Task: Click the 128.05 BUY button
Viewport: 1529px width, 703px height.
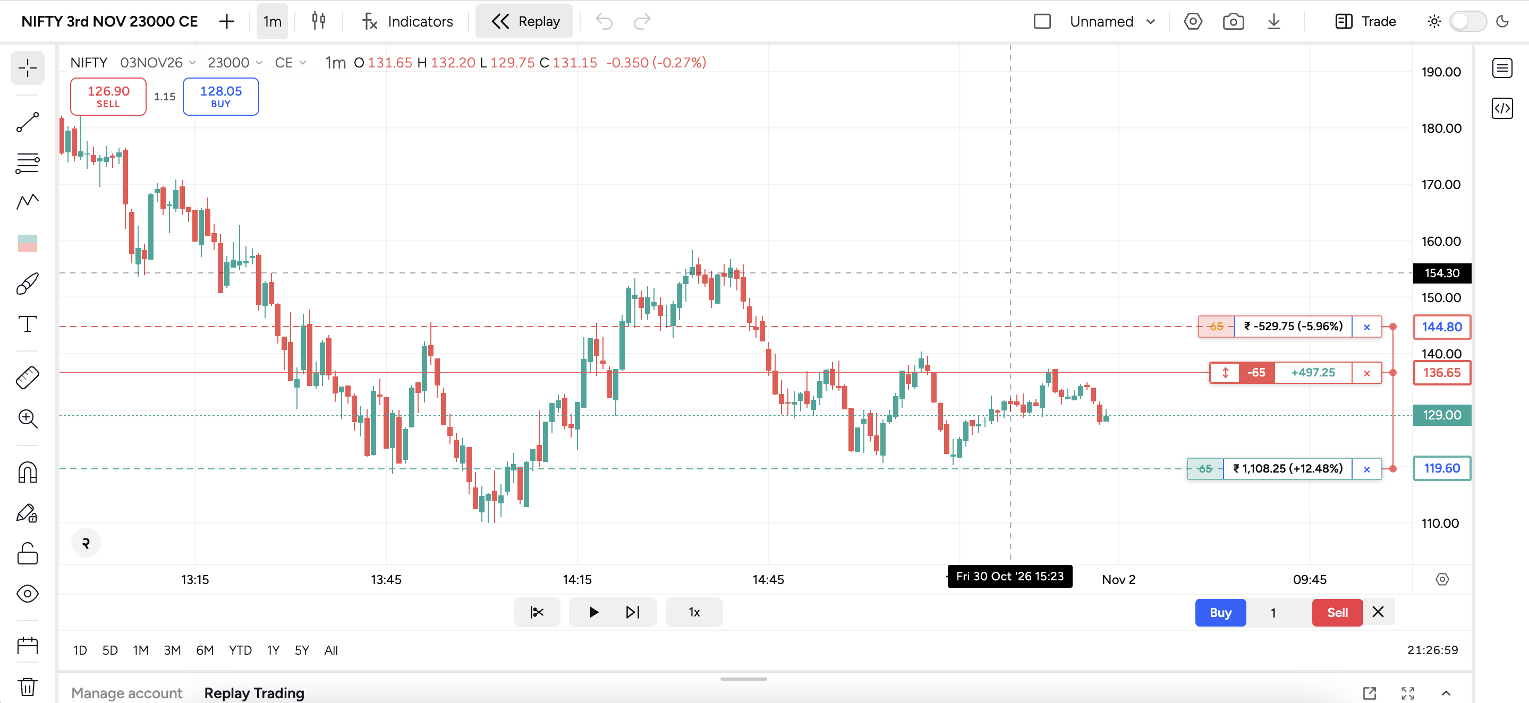Action: (x=221, y=96)
